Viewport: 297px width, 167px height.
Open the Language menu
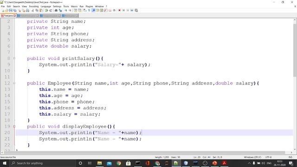click(x=46, y=6)
